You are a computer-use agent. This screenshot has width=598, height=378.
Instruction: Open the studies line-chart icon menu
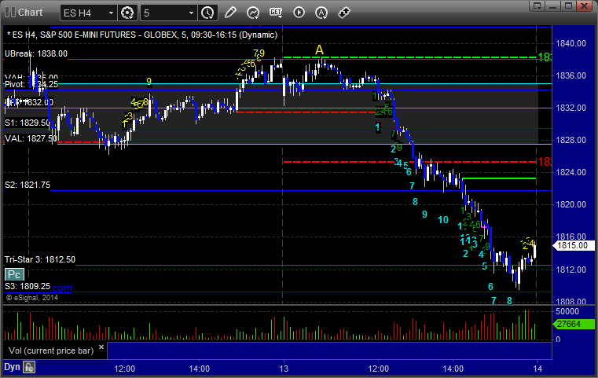click(253, 13)
